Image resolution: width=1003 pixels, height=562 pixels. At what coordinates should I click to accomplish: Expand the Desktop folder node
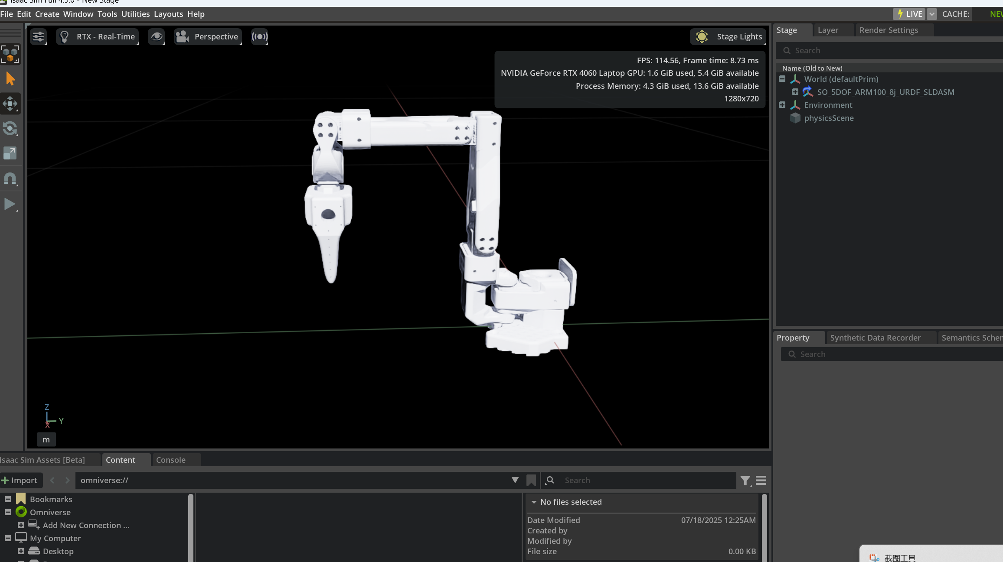(x=21, y=551)
